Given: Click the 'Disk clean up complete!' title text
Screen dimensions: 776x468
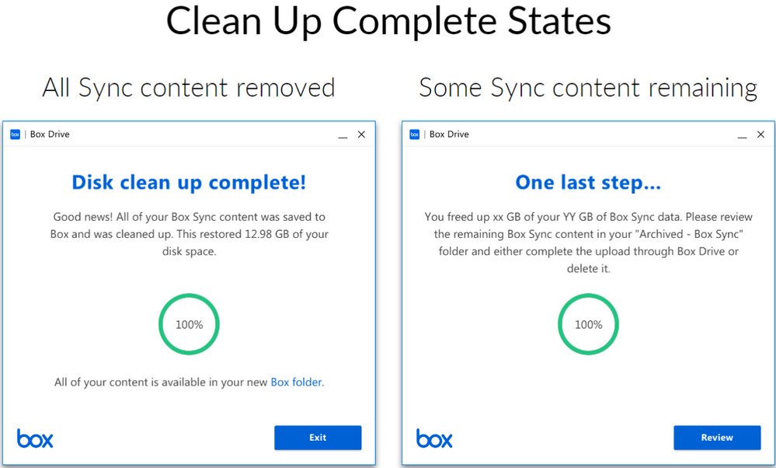Looking at the screenshot, I should click(x=189, y=182).
